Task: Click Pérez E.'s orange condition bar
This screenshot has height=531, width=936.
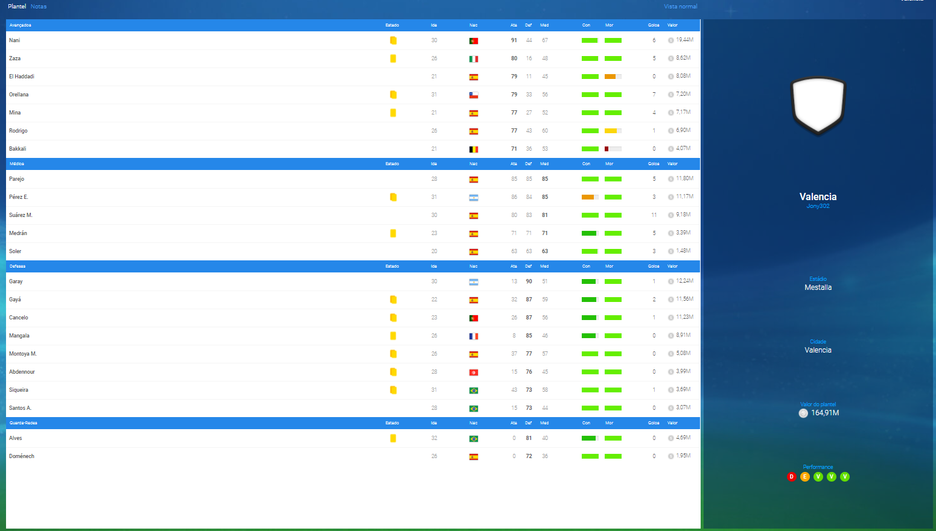Action: pos(590,197)
